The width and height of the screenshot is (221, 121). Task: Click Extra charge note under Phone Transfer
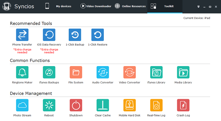(22, 51)
